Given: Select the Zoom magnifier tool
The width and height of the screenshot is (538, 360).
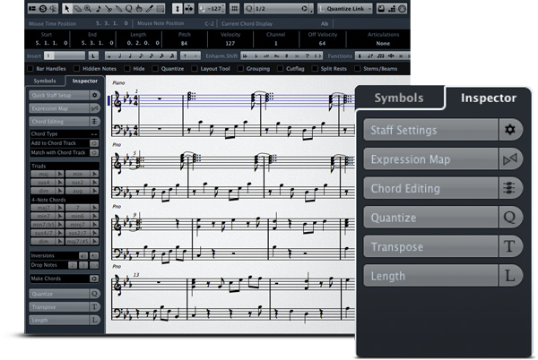Looking at the screenshot, I should point(88,9).
